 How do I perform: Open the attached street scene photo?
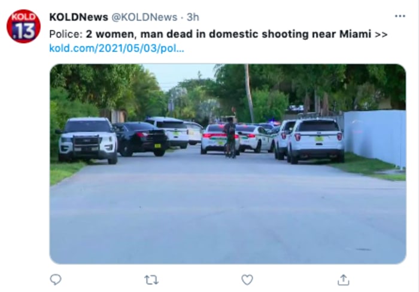click(227, 164)
